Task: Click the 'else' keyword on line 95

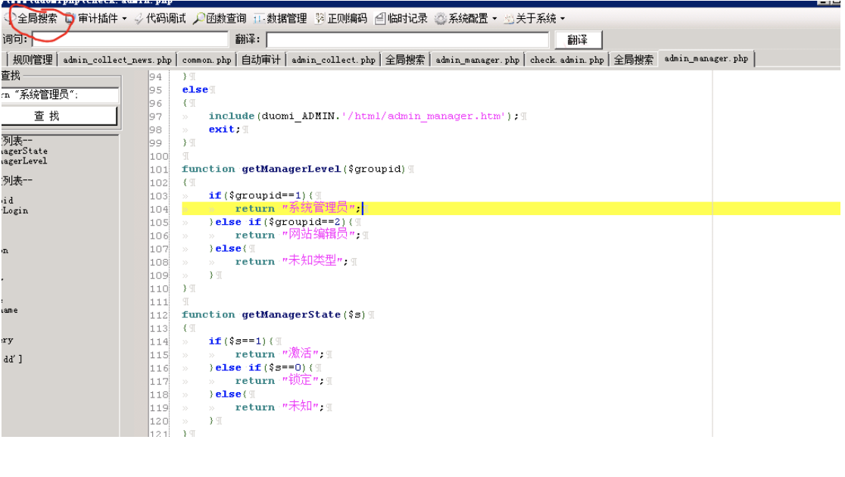Action: pyautogui.click(x=195, y=90)
